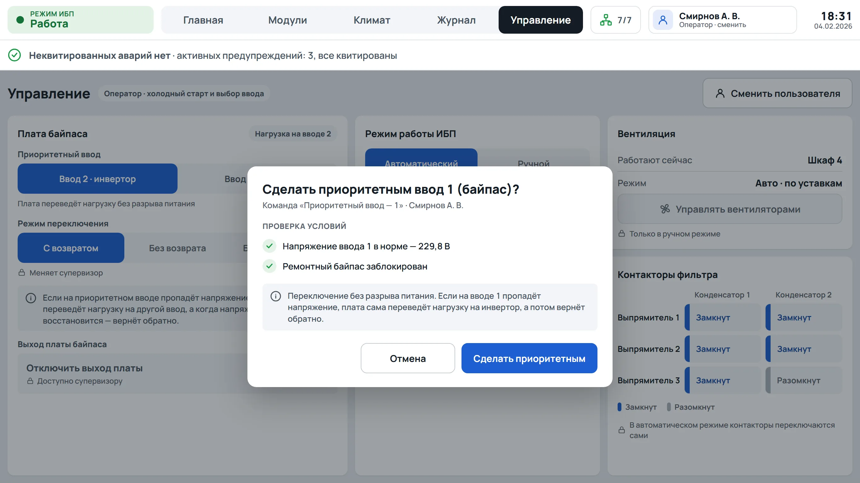Click the Шкаф 4 value text
This screenshot has height=483, width=860.
point(825,160)
